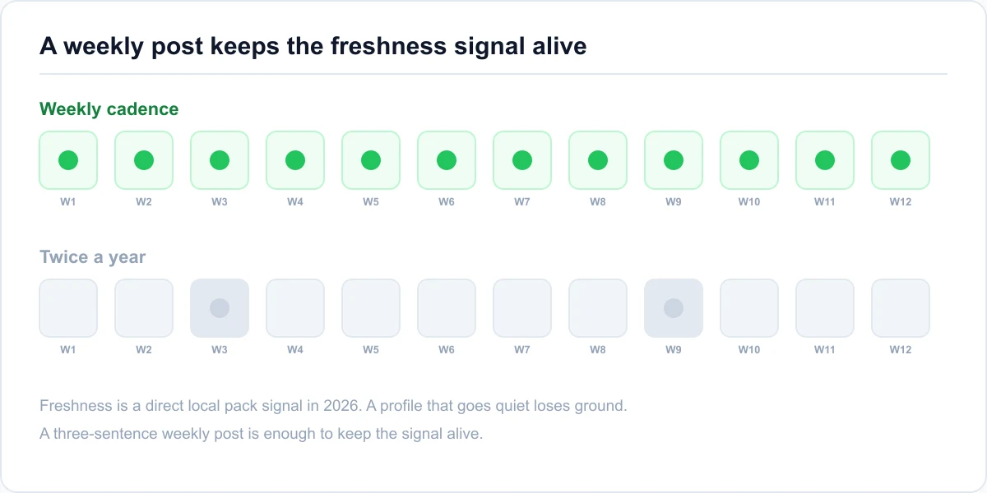Image resolution: width=987 pixels, height=493 pixels.
Task: Click the green W1 weekly cadence tile
Action: pos(68,160)
